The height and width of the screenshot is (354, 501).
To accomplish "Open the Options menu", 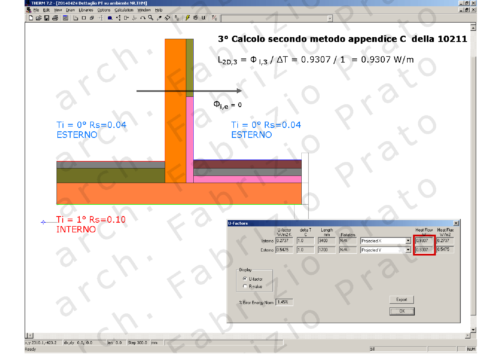I will point(104,10).
